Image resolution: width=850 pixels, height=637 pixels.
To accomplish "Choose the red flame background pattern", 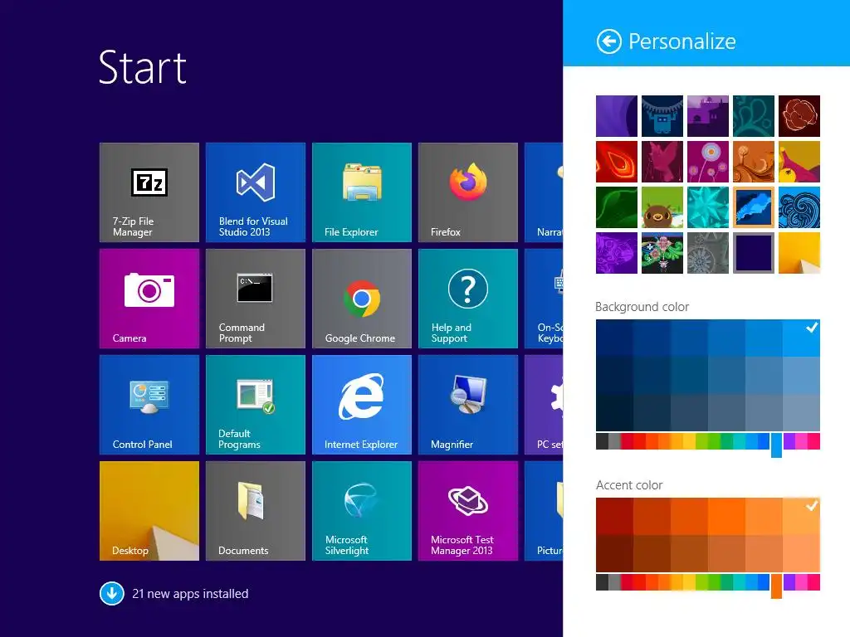I will pyautogui.click(x=617, y=162).
